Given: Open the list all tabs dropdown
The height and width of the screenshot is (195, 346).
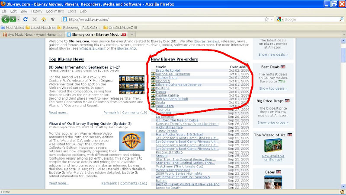Looking at the screenshot, I should (343, 35).
